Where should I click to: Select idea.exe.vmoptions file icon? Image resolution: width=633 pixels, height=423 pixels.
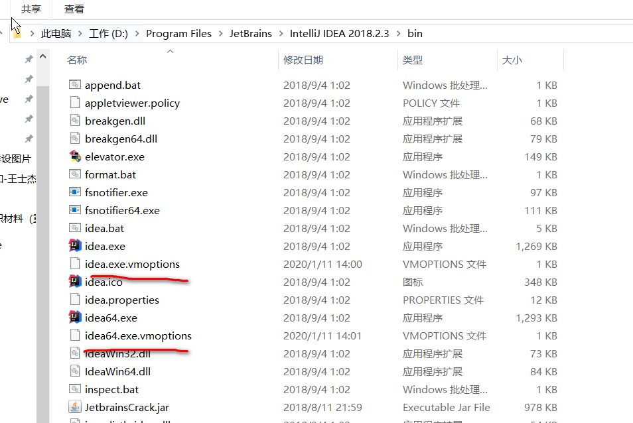point(75,263)
